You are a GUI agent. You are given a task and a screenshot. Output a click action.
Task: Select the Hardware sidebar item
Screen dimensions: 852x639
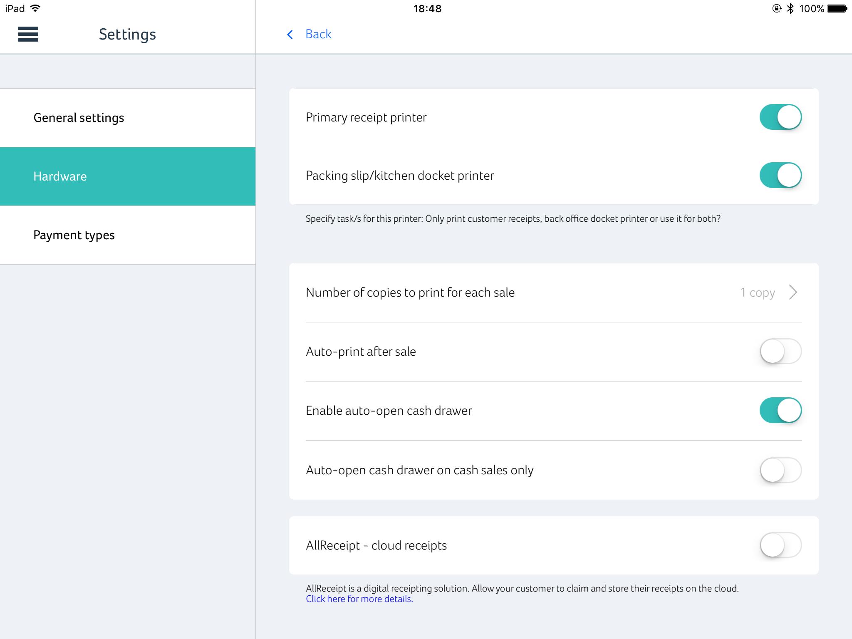coord(60,176)
